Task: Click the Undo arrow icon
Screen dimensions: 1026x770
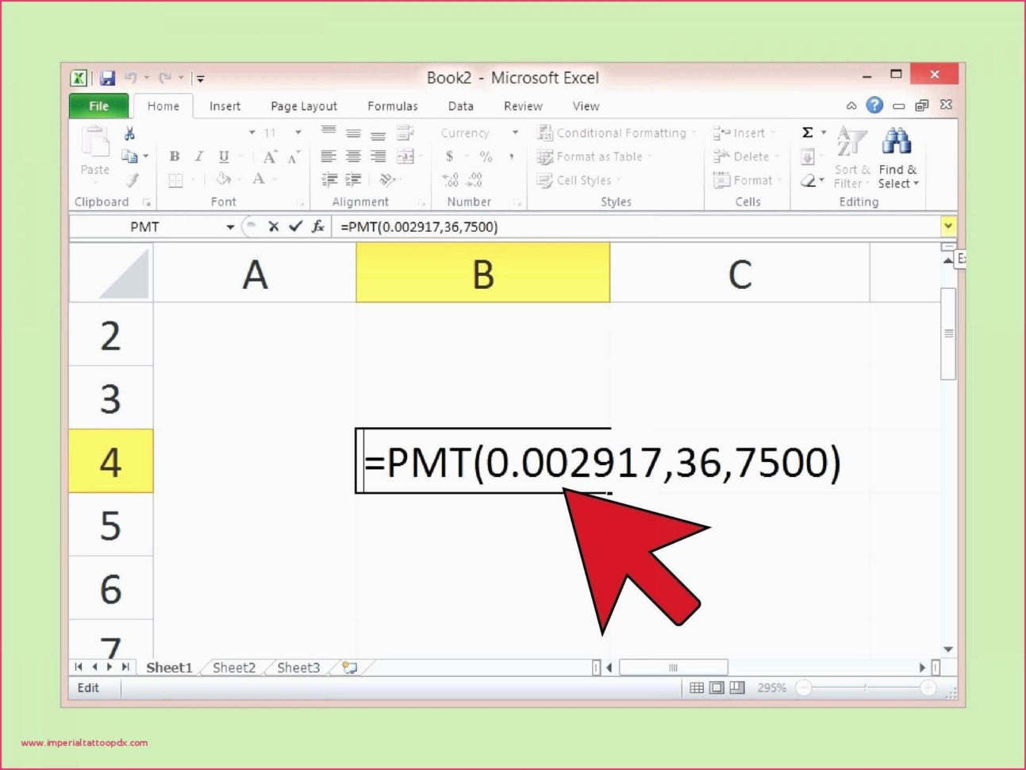Action: [131, 77]
